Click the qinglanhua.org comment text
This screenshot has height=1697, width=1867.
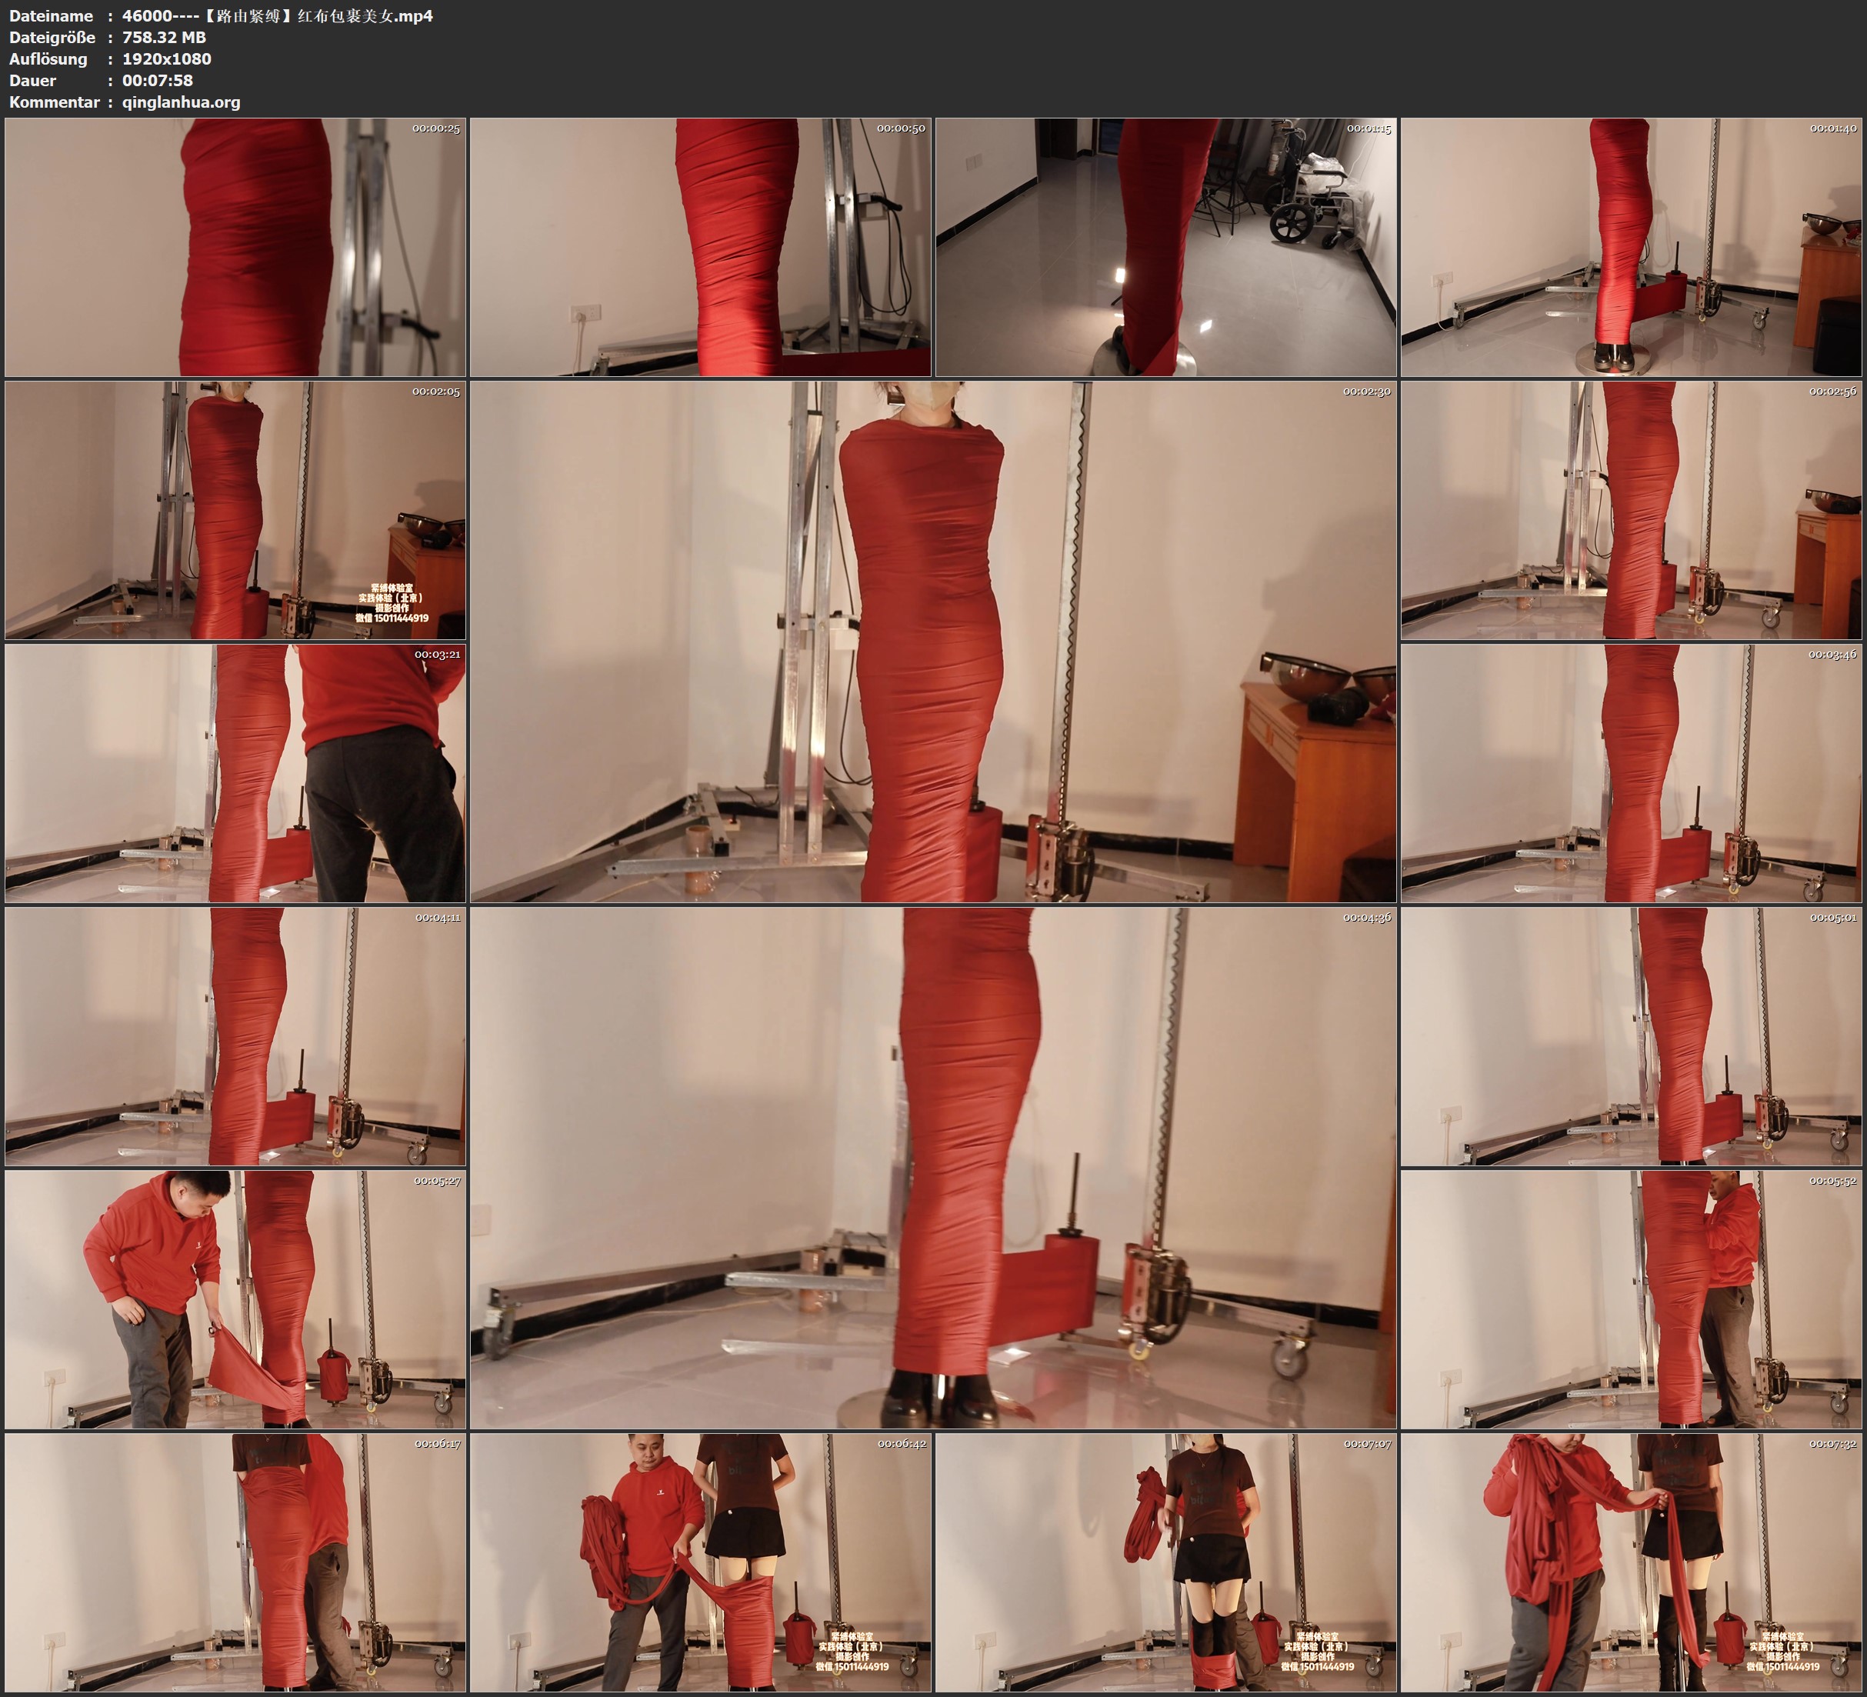click(x=181, y=102)
